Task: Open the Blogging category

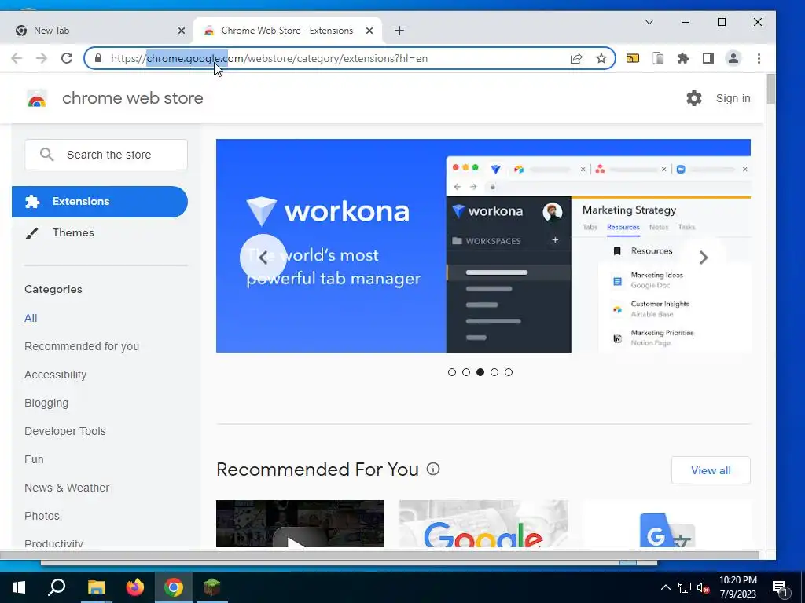Action: [x=46, y=403]
